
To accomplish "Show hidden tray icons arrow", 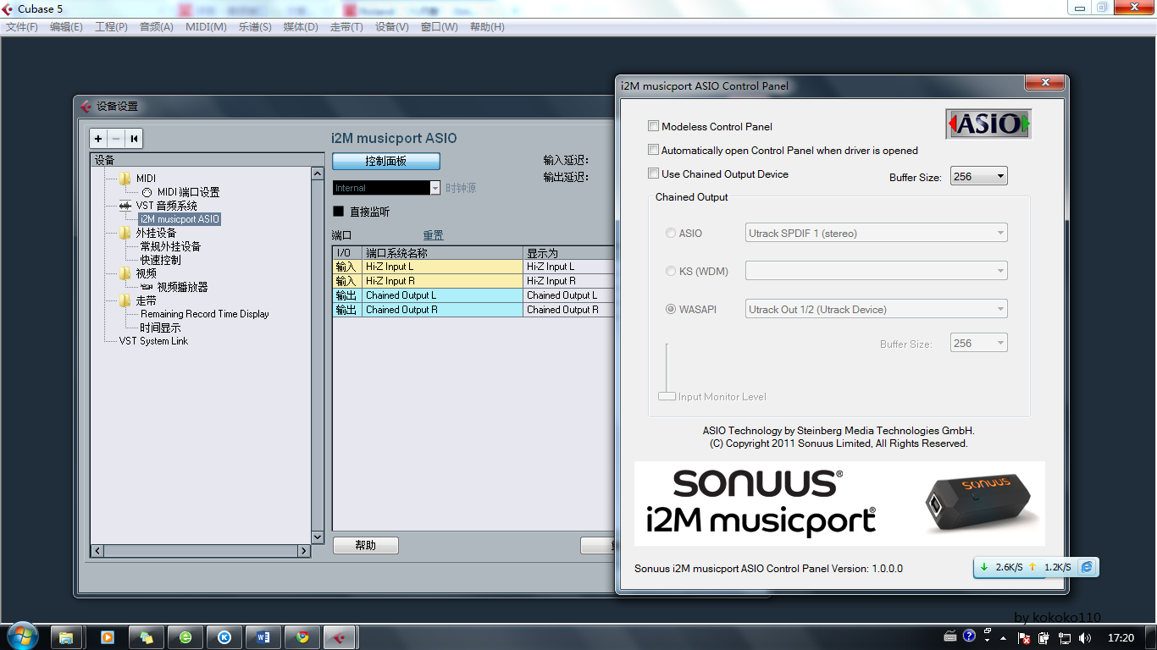I will tap(1004, 638).
